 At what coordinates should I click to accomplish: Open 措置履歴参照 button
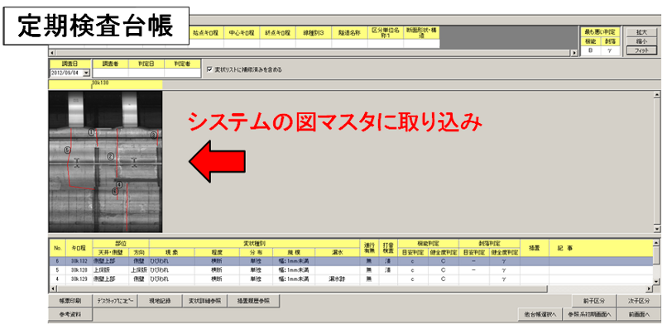[254, 301]
